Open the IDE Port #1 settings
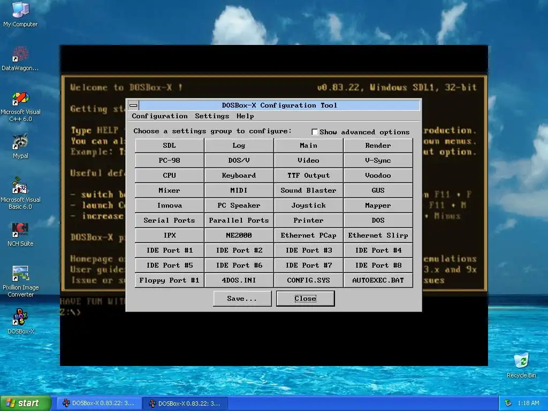This screenshot has height=411, width=548. pyautogui.click(x=169, y=250)
